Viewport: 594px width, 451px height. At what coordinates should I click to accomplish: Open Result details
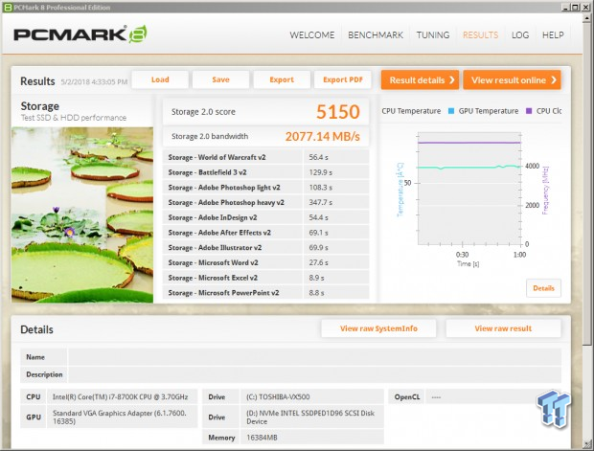tap(420, 79)
